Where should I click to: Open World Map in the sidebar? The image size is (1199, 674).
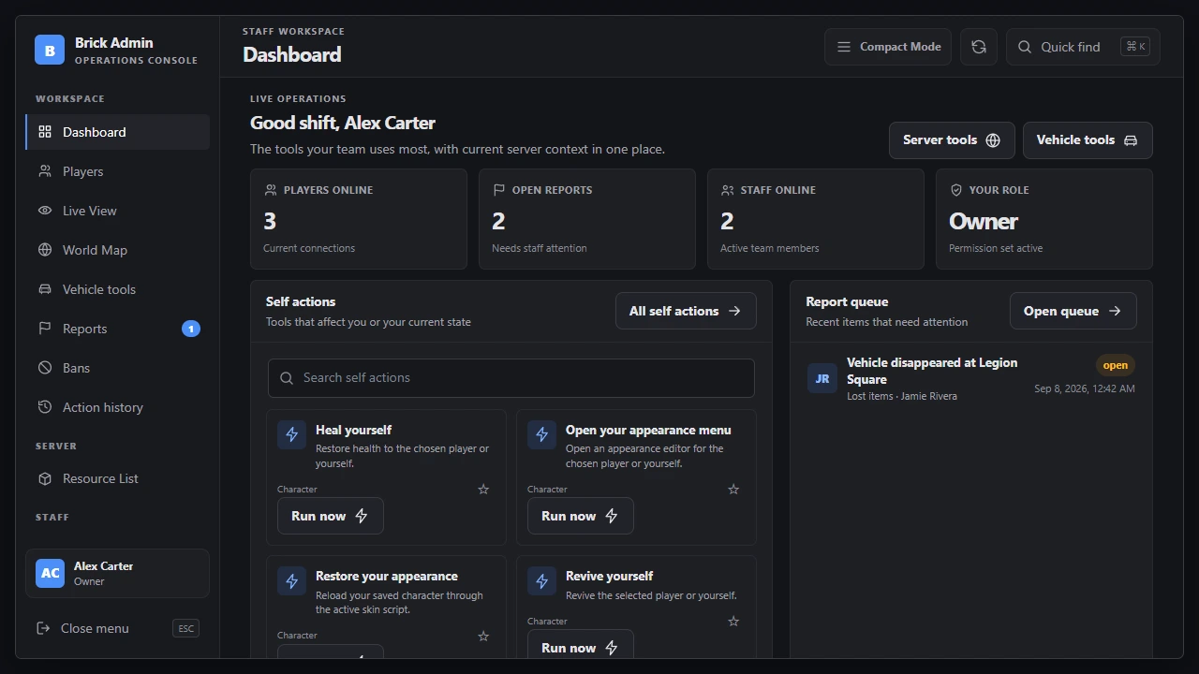tap(117, 250)
